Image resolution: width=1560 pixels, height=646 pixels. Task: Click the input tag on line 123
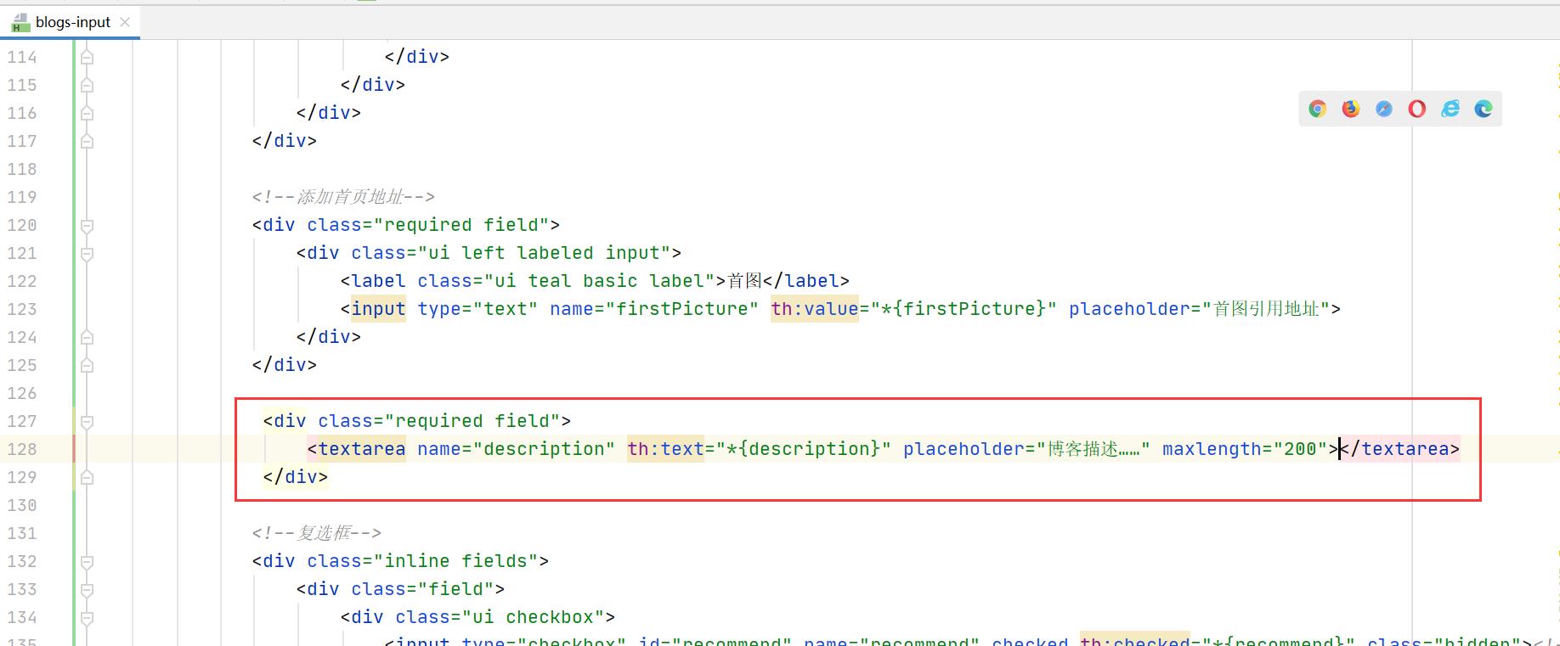378,309
